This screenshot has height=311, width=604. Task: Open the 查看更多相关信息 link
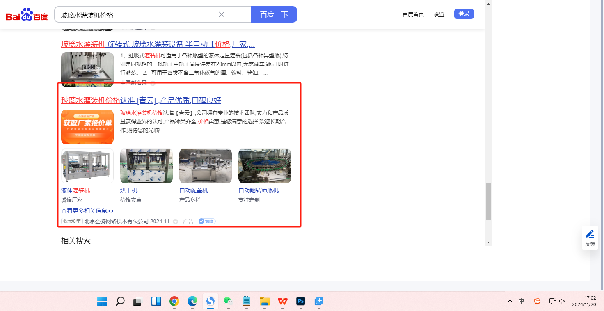(x=87, y=211)
